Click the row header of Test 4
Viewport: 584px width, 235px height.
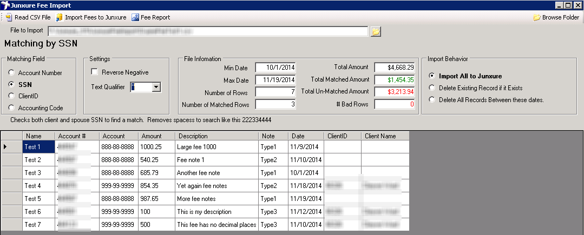click(x=12, y=186)
